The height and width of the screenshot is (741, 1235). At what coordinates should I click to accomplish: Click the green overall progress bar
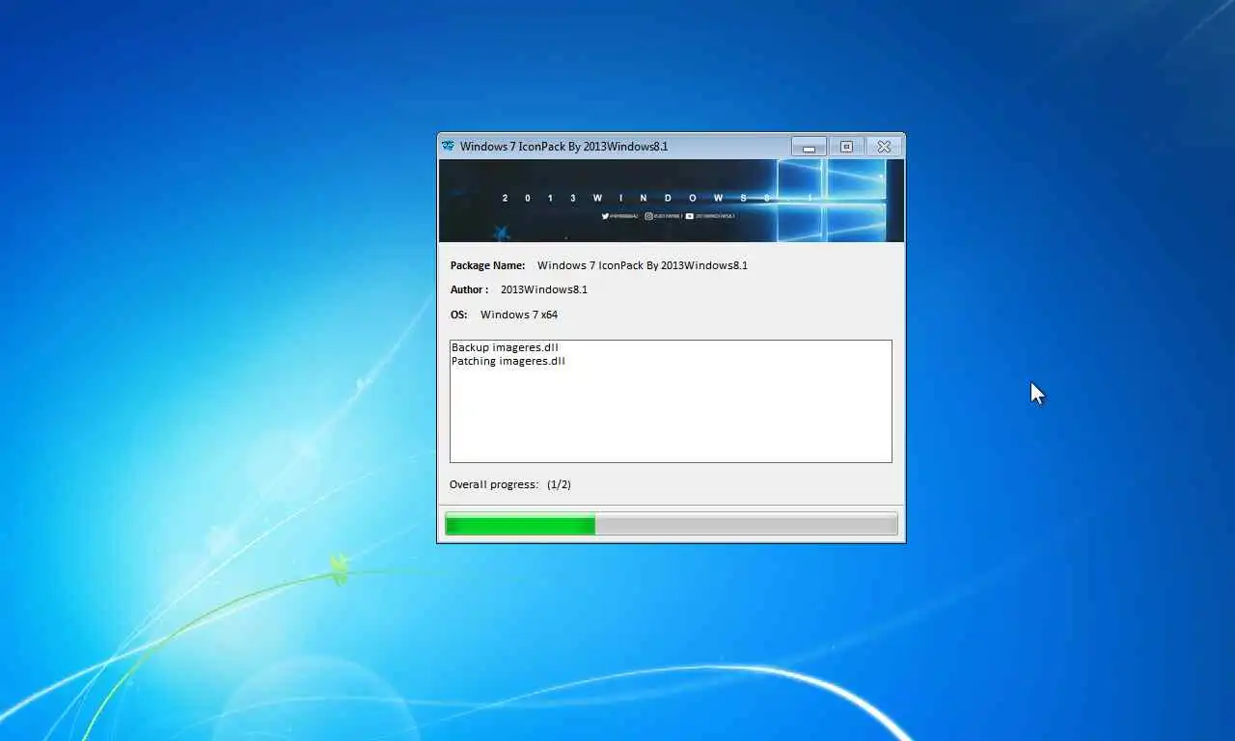tap(672, 525)
